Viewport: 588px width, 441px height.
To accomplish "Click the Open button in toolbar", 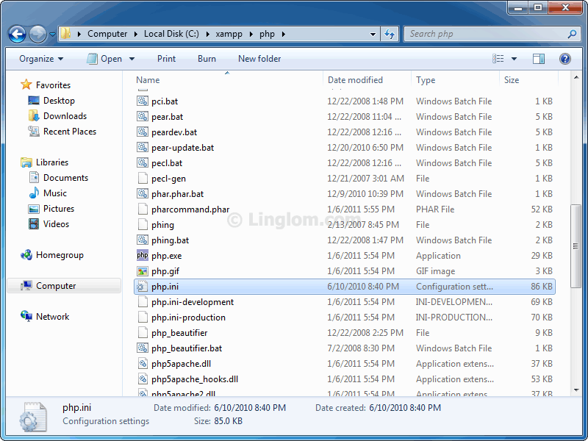I will 104,59.
